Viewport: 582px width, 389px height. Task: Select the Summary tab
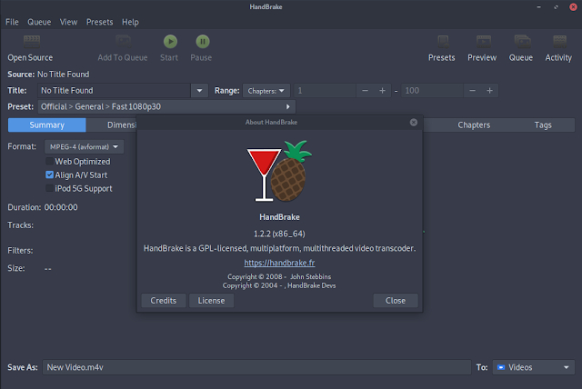pos(46,125)
